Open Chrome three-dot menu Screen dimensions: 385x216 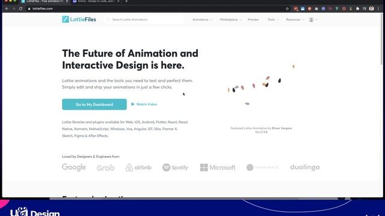click(x=378, y=8)
